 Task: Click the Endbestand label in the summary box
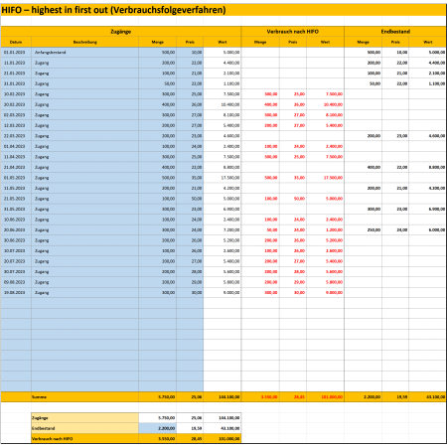pos(85,428)
